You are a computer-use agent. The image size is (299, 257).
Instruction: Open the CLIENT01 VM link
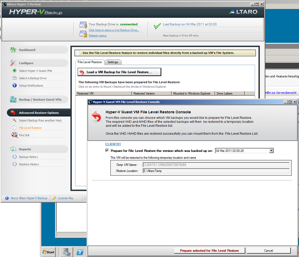tap(113, 144)
